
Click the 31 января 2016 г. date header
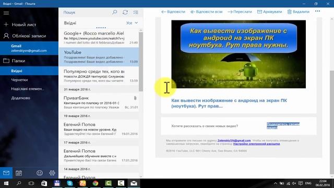click(77, 89)
